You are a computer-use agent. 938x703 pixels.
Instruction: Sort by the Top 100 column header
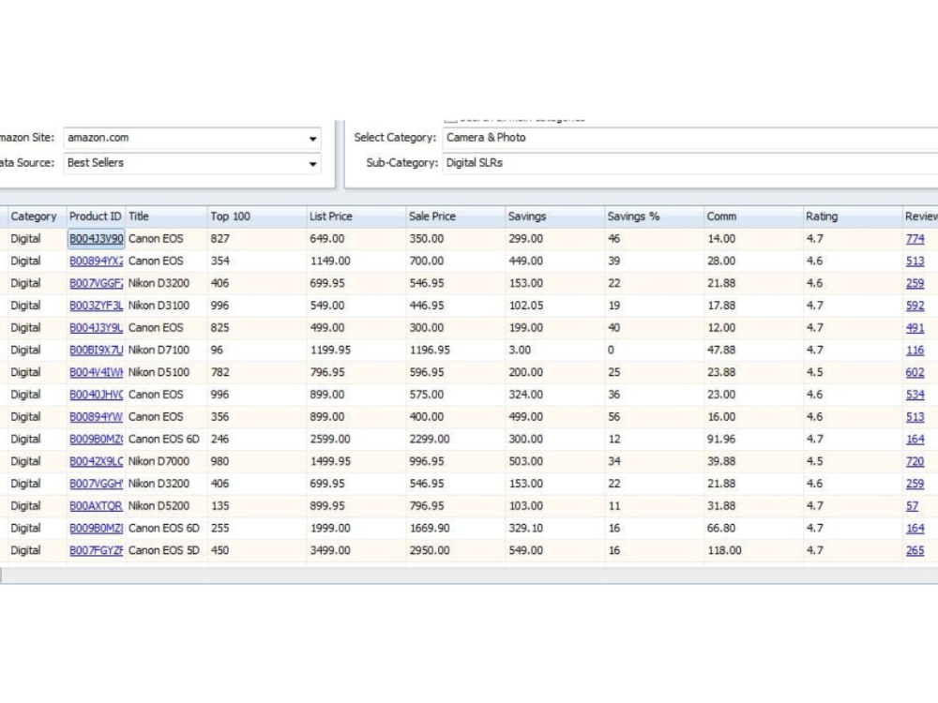[x=257, y=217]
